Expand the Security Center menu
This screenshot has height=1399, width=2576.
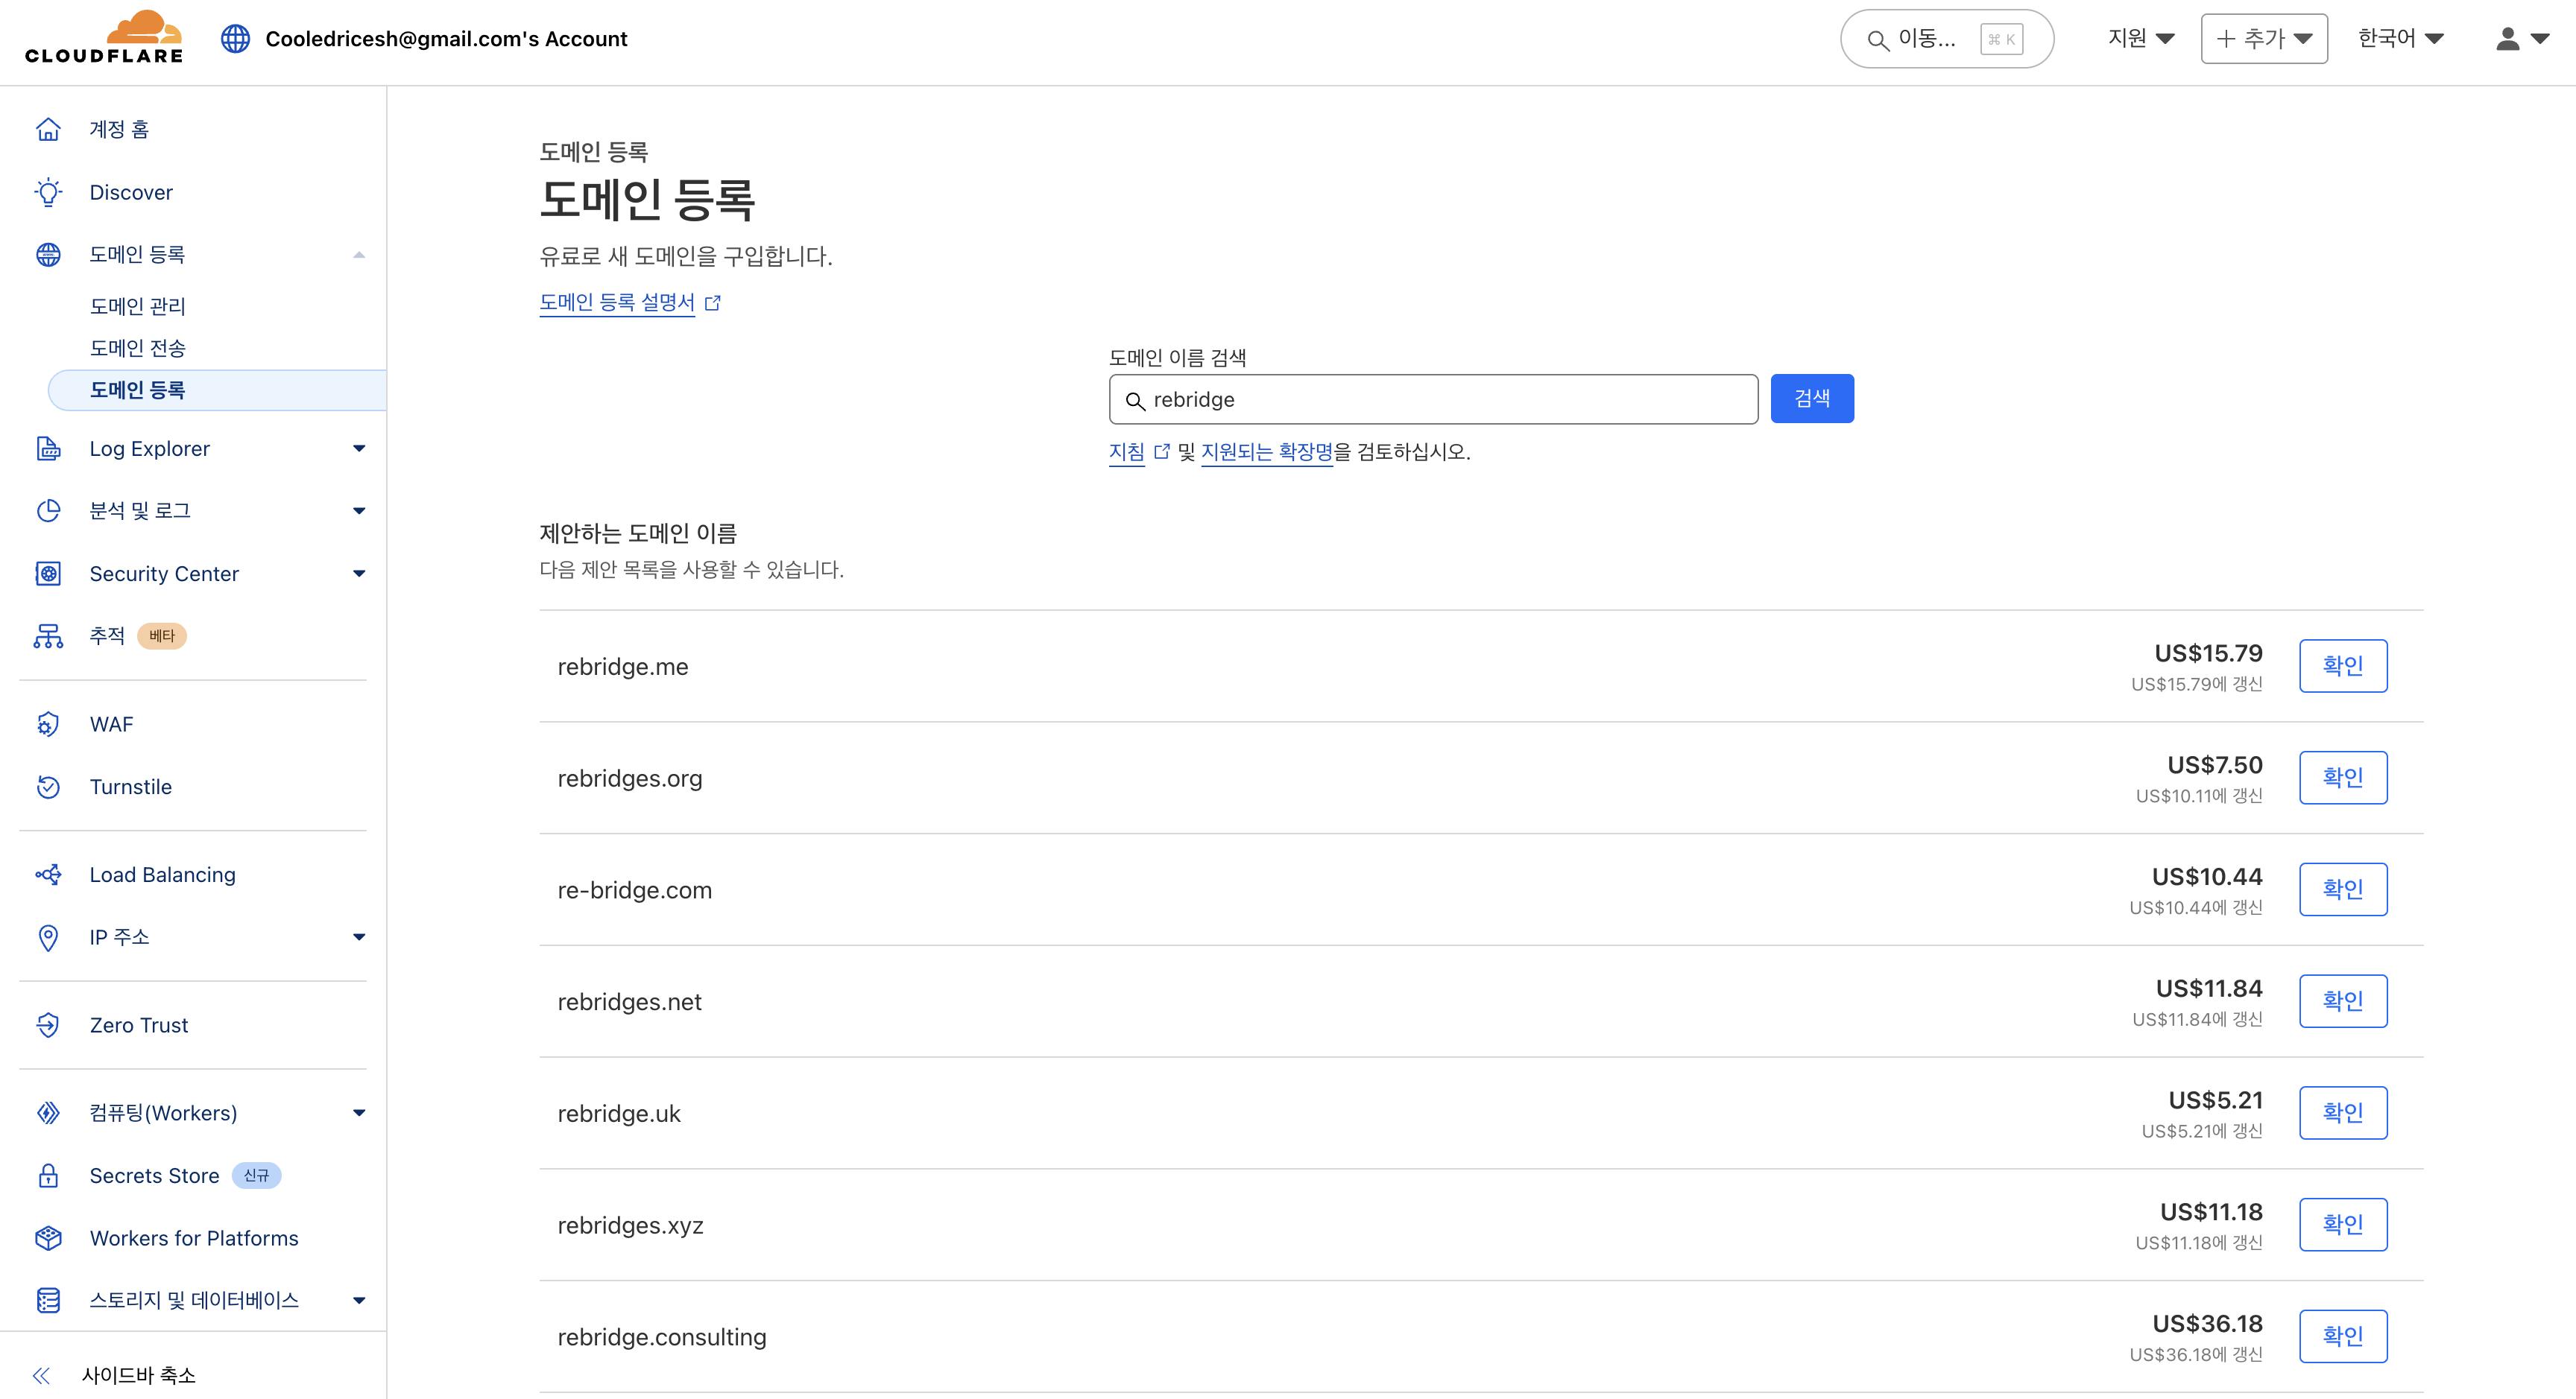359,574
